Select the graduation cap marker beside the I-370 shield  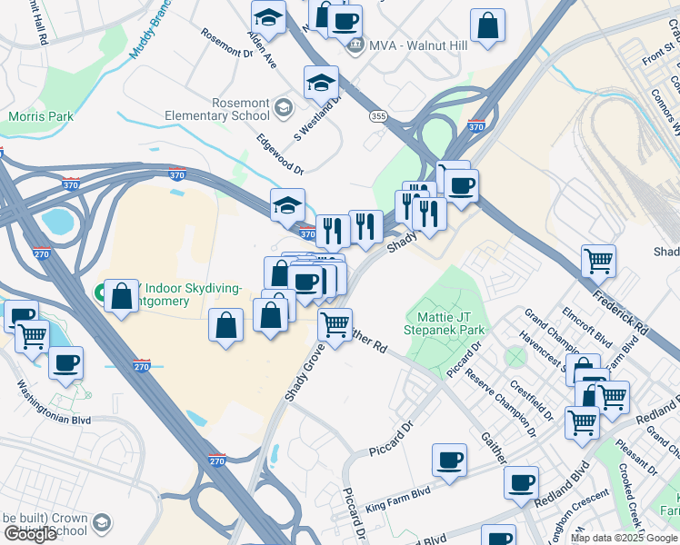287,206
